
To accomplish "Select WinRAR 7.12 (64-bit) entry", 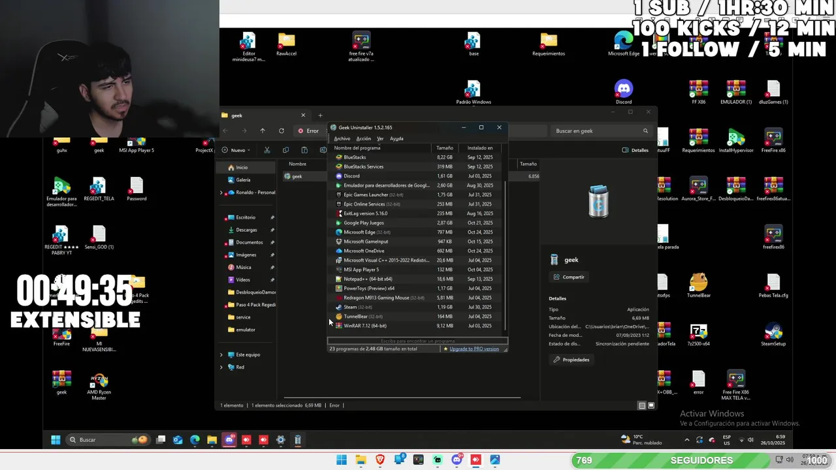I will pos(416,326).
